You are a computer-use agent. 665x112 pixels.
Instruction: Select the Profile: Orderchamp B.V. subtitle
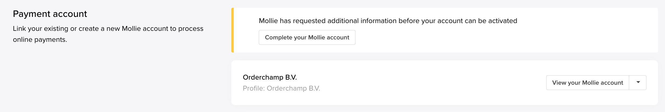point(281,88)
